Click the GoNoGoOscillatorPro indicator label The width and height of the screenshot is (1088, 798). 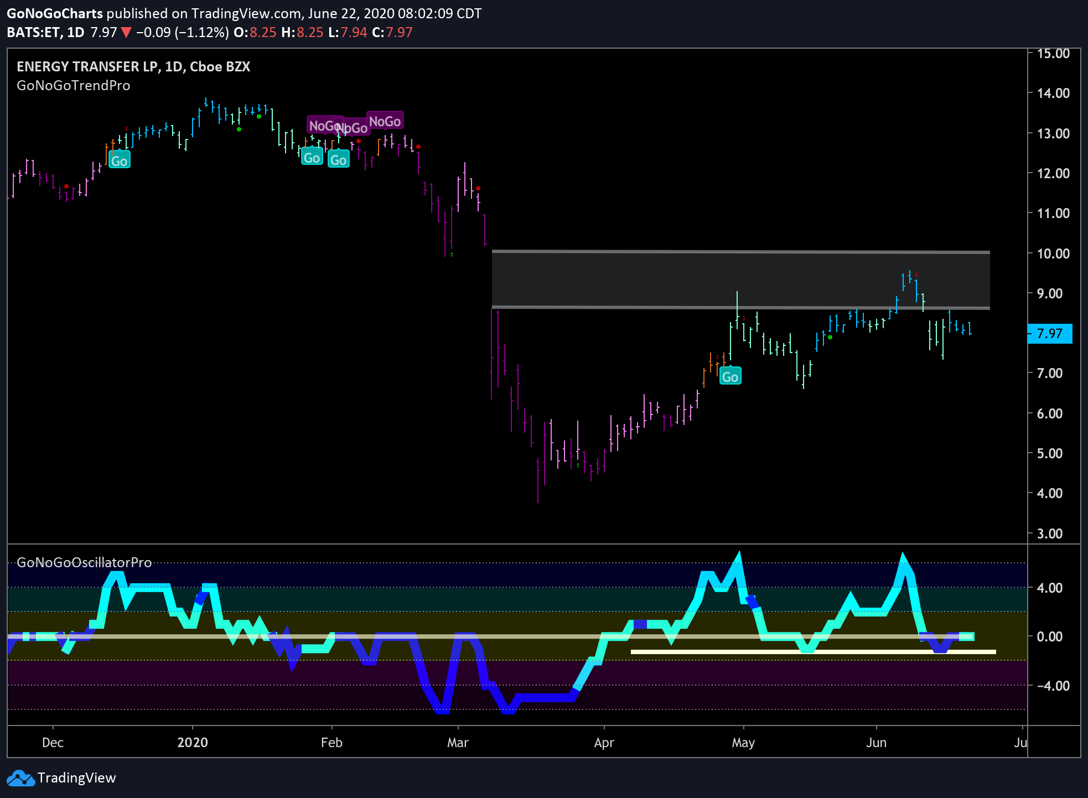(84, 562)
